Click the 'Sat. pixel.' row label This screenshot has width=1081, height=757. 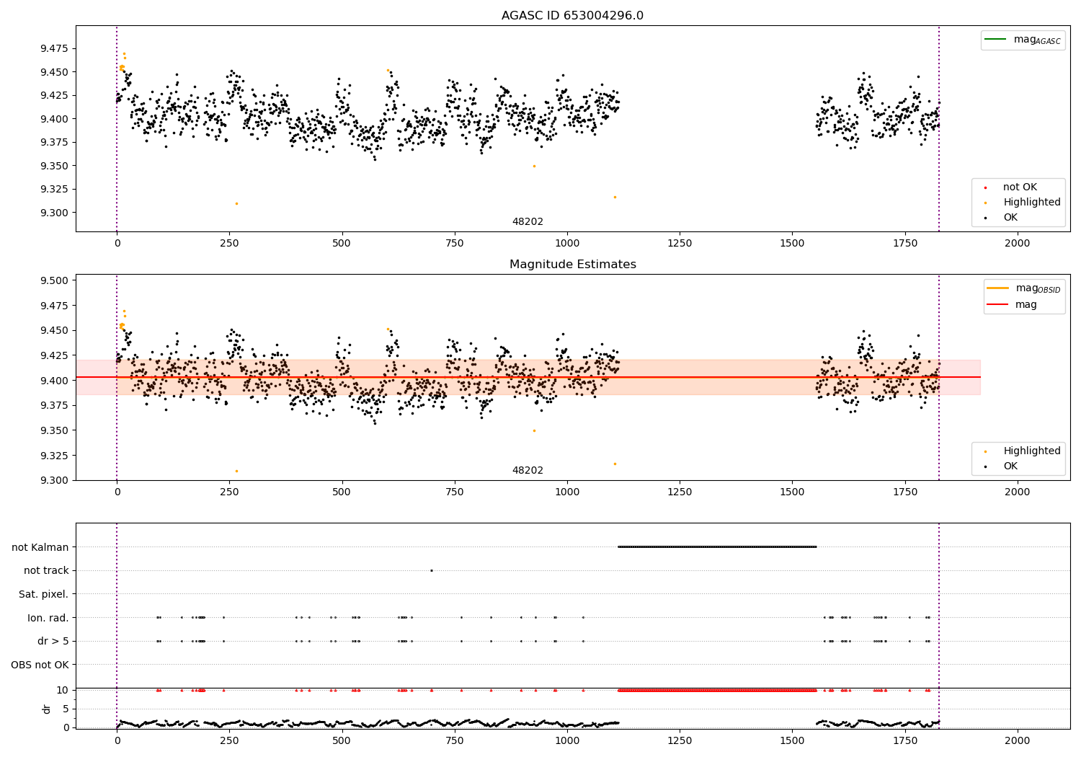click(x=44, y=595)
